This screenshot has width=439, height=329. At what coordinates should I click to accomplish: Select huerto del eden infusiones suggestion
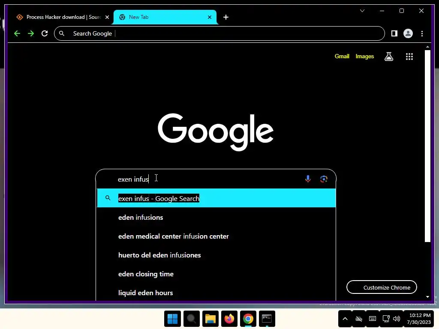216,255
